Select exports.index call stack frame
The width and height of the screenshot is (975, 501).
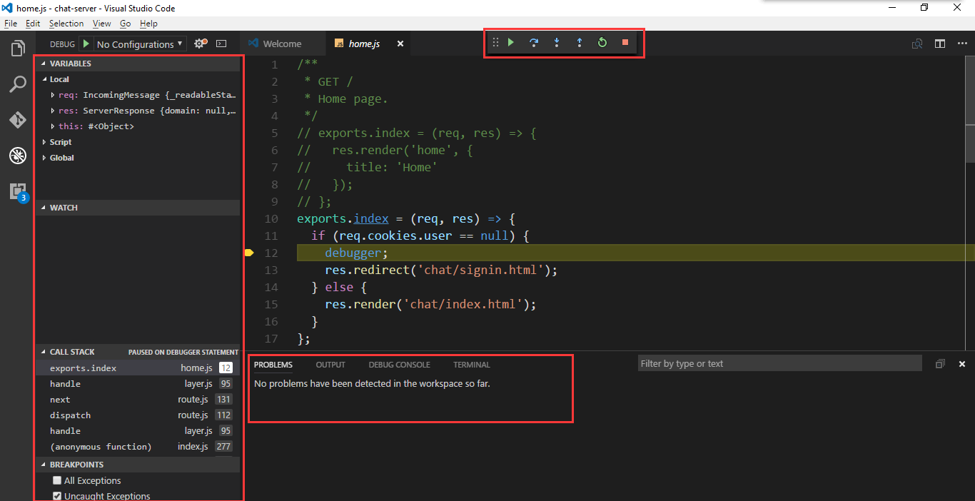pyautogui.click(x=138, y=368)
